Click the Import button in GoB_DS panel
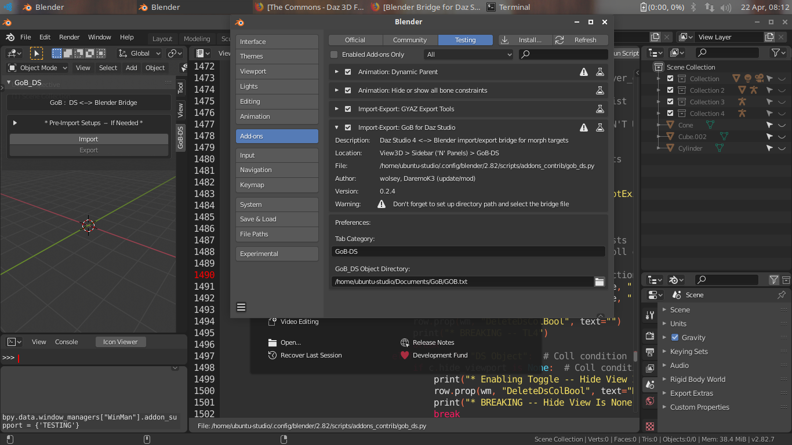This screenshot has height=445, width=792. 89,139
